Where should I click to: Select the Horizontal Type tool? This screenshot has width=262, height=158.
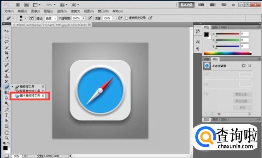click(x=7, y=115)
